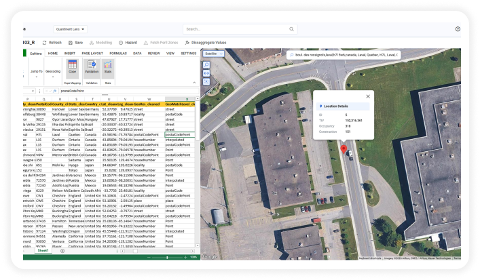The image size is (480, 280).
Task: Open the cell name box dropdown
Action: pyautogui.click(x=33, y=91)
